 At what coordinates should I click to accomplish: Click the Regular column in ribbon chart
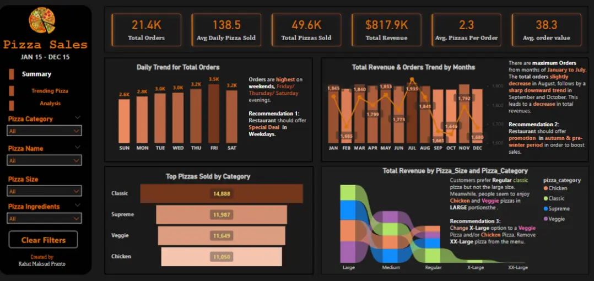pyautogui.click(x=433, y=244)
